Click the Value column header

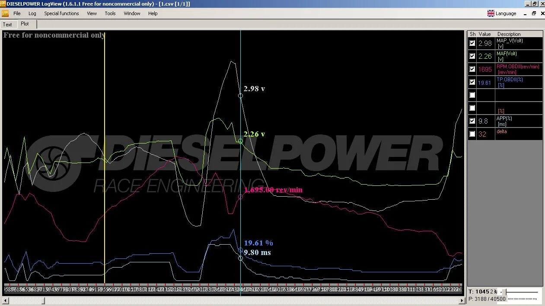point(485,34)
